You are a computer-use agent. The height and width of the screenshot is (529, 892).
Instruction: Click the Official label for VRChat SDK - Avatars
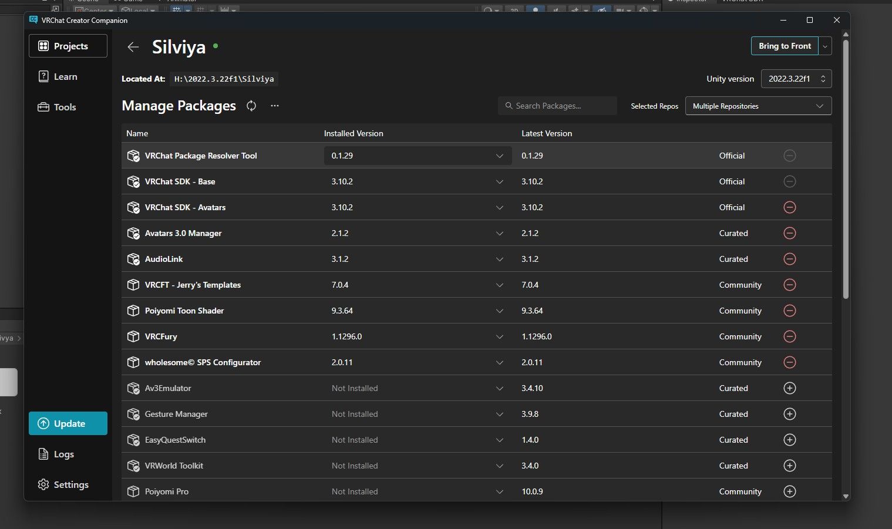[x=732, y=207]
